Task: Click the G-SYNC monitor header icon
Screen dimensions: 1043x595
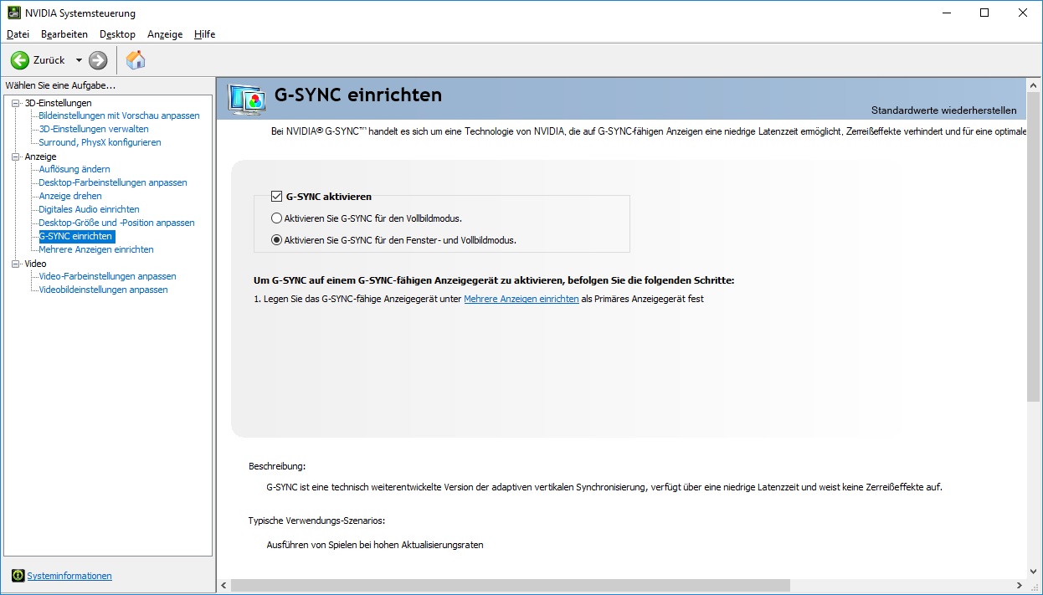Action: [247, 99]
